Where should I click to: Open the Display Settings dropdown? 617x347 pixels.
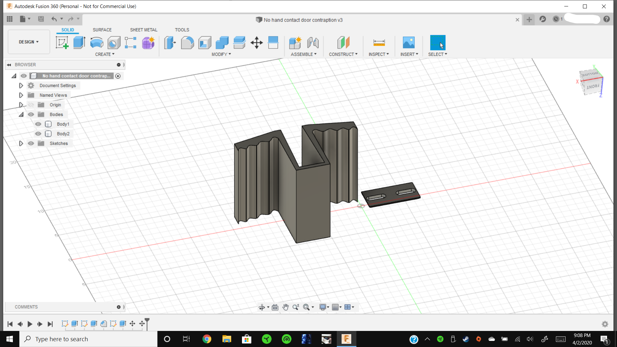324,307
